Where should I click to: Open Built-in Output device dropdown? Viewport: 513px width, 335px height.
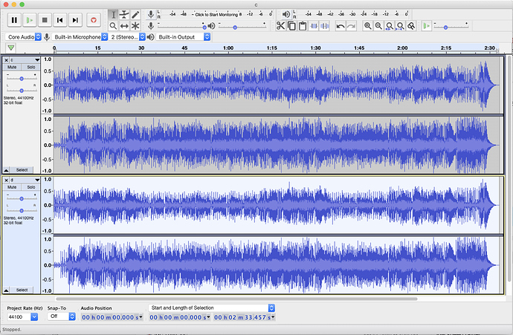point(184,37)
